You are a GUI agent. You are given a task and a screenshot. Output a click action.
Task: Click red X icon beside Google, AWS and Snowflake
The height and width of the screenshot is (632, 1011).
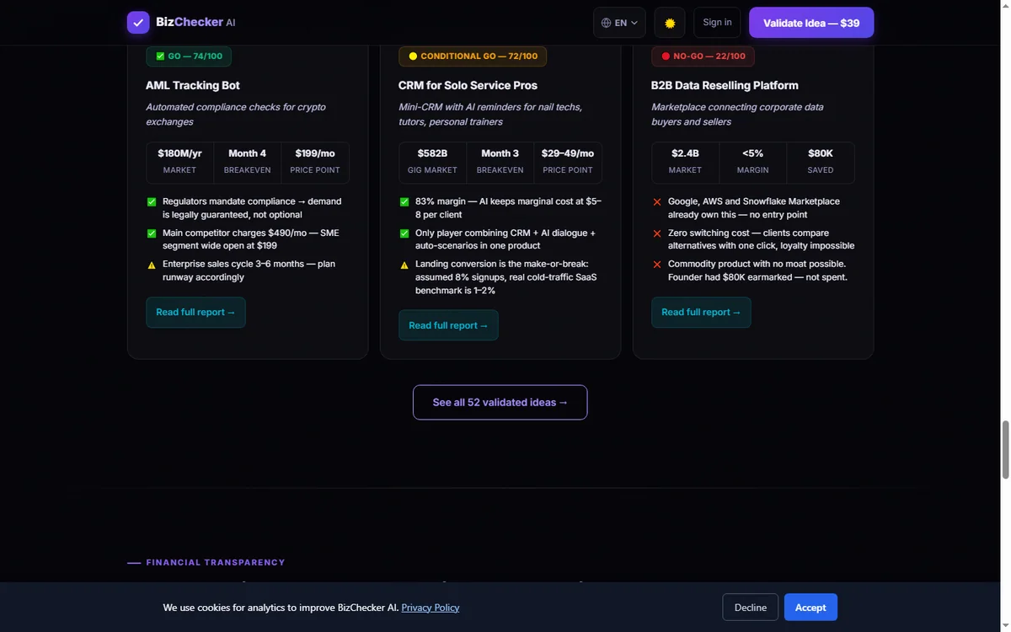coord(657,202)
